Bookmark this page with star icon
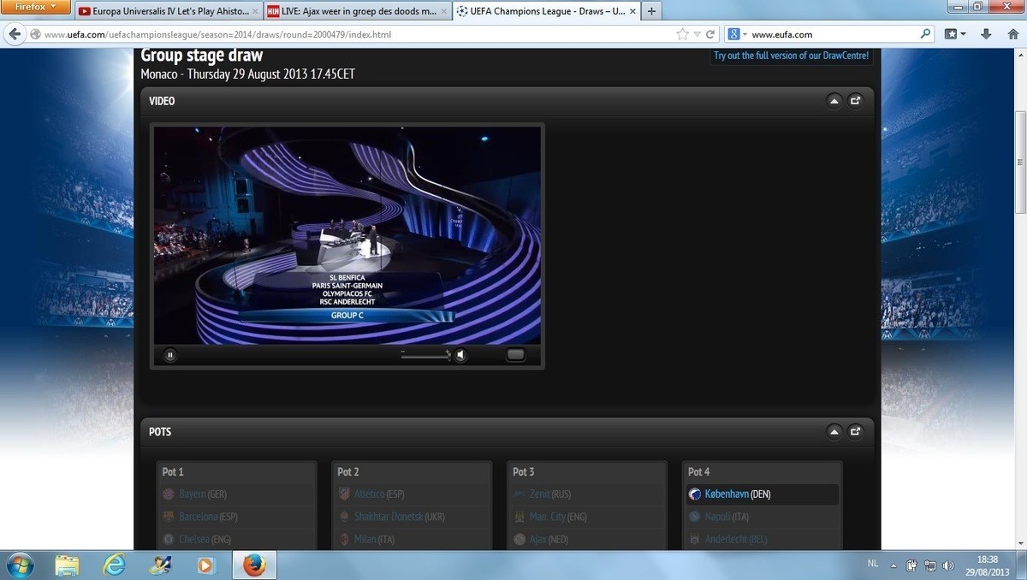Screen dimensions: 1027x580 682,34
